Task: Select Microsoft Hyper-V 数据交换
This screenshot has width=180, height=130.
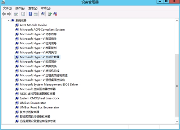Action: [x=38, y=66]
